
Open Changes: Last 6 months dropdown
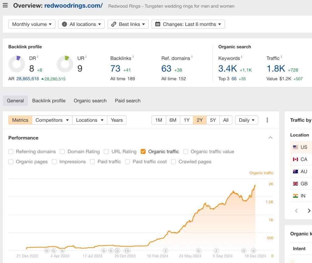tap(188, 24)
